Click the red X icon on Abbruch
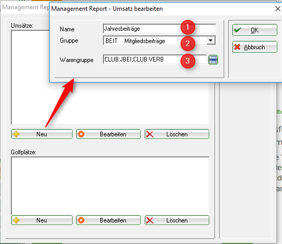Screen dimensions: 282x244 [x=237, y=47]
